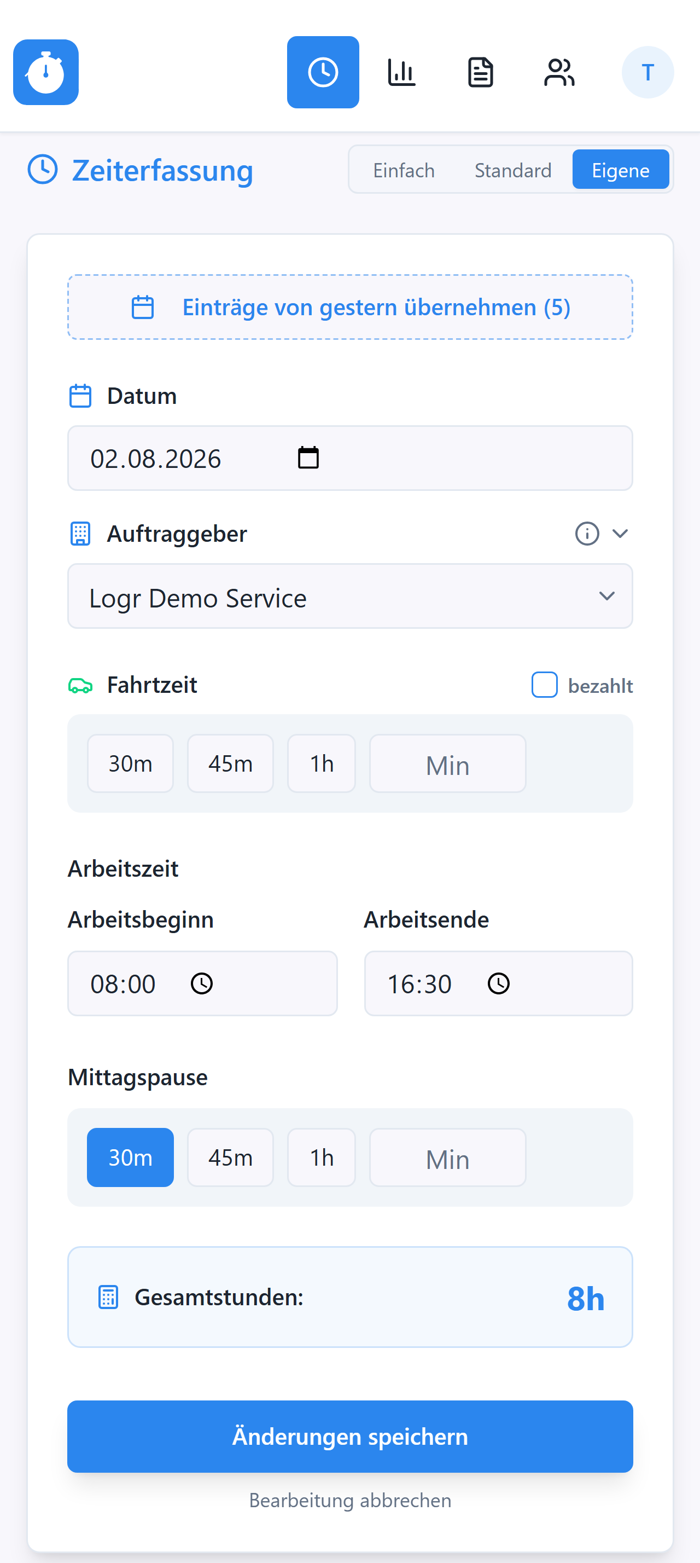Open calendar picker in Datum field

tap(308, 458)
